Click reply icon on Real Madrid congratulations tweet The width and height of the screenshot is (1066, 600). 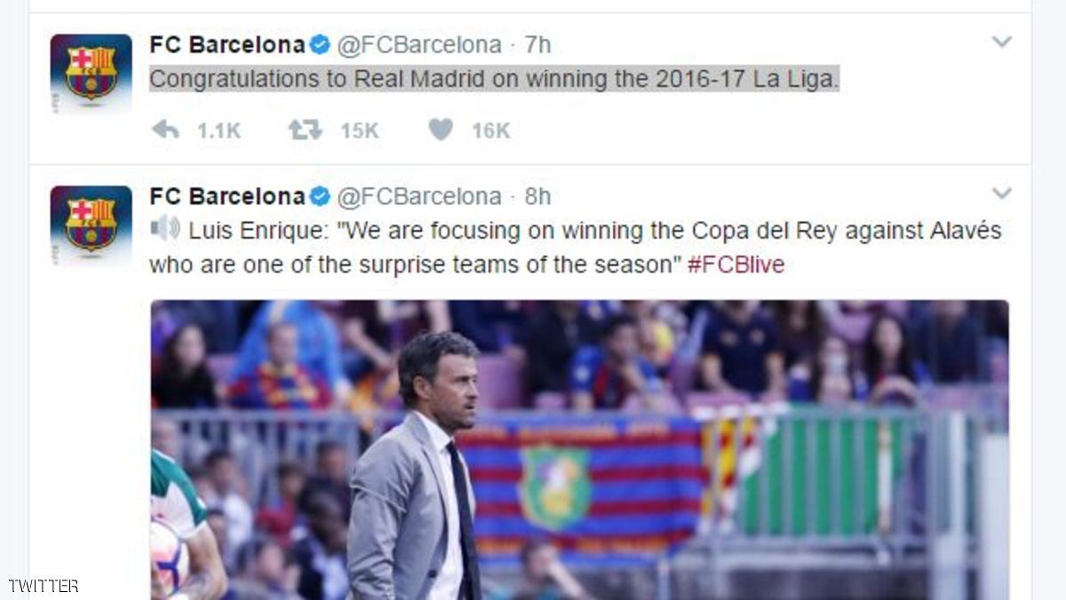tap(166, 130)
